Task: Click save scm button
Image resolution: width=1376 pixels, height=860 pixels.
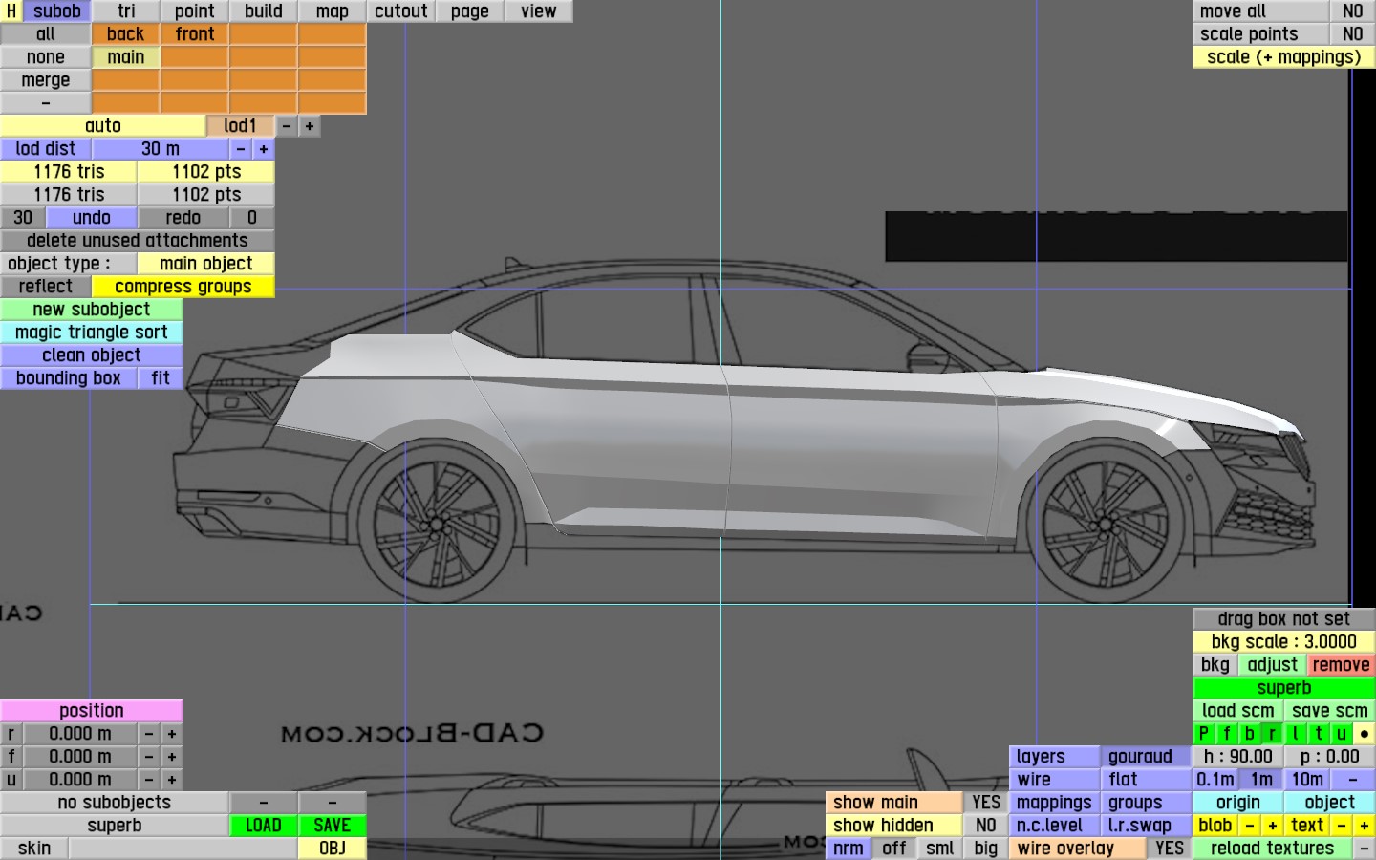Action: click(1330, 711)
